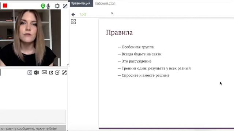Click the bullet Тренинг один: результат у всех разный
The width and height of the screenshot is (234, 131).
[156, 68]
